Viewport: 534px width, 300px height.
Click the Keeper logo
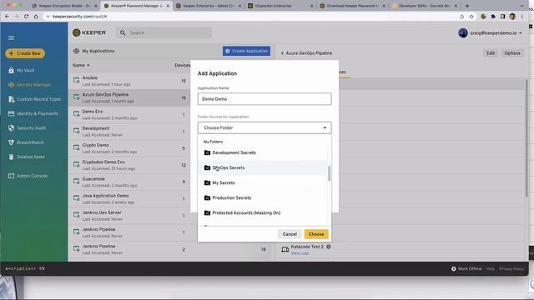[x=89, y=32]
